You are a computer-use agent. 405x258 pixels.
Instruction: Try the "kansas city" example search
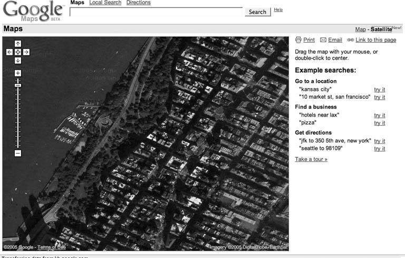379,90
